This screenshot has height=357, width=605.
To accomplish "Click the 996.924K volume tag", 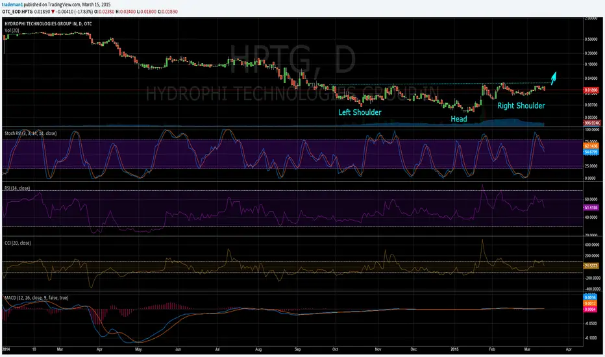I will tap(592, 123).
